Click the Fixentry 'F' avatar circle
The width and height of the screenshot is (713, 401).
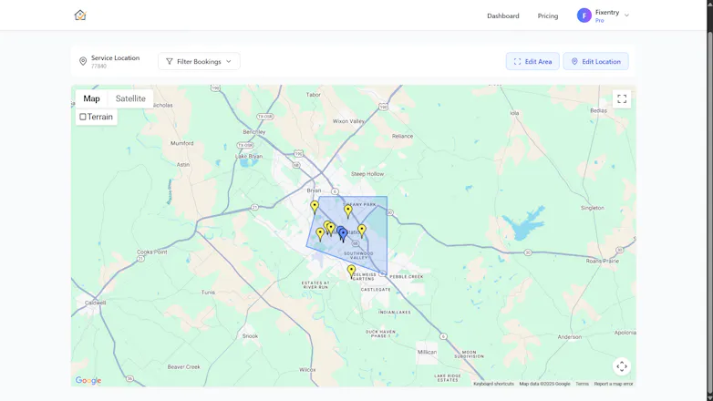pos(584,15)
